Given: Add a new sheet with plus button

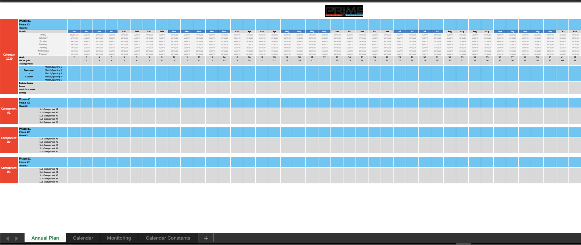Looking at the screenshot, I should 206,238.
